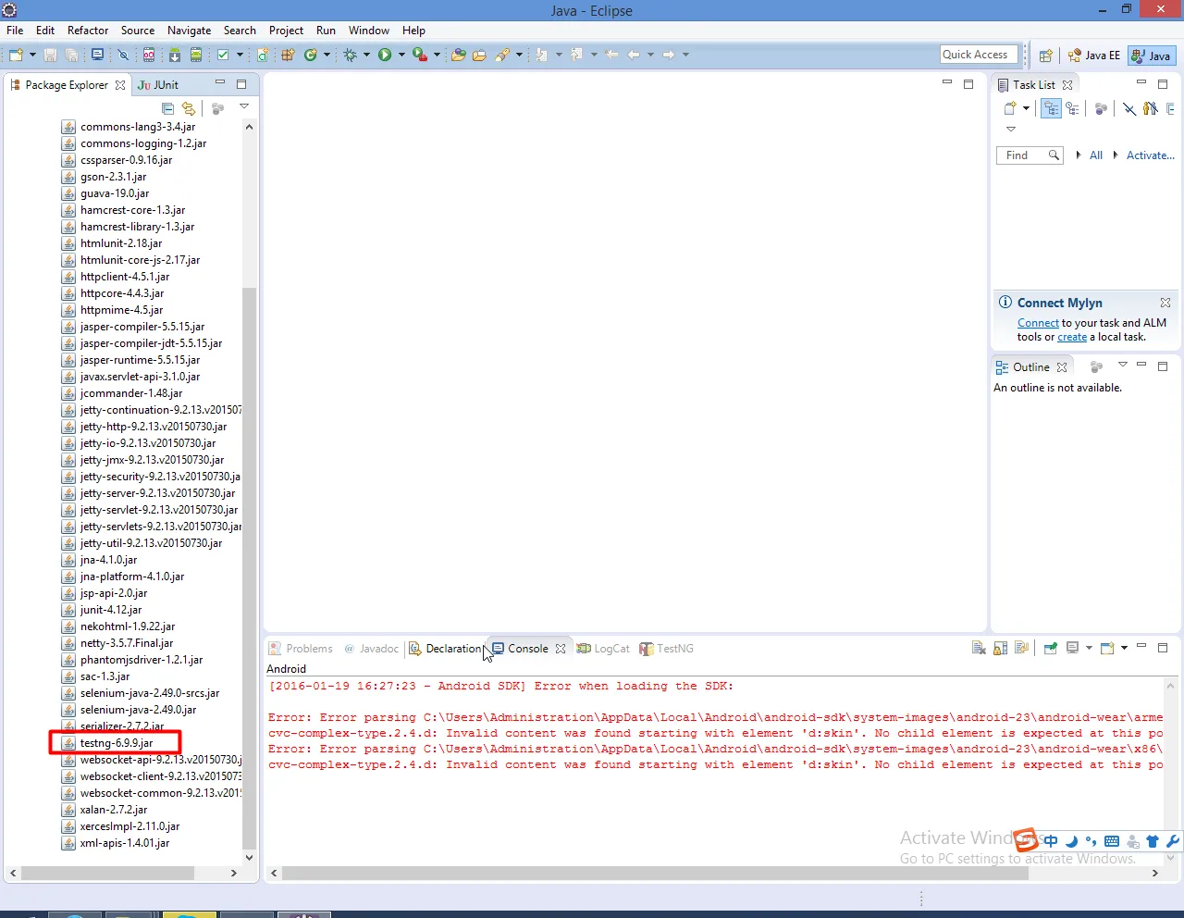The height and width of the screenshot is (918, 1184).
Task: Toggle Pin Console button
Action: pos(1051,648)
